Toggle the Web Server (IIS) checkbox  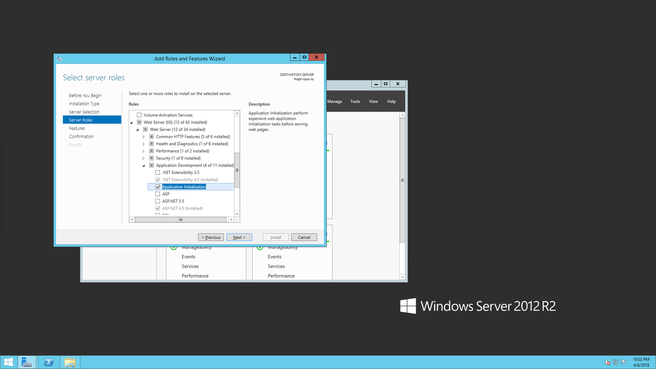pyautogui.click(x=139, y=122)
